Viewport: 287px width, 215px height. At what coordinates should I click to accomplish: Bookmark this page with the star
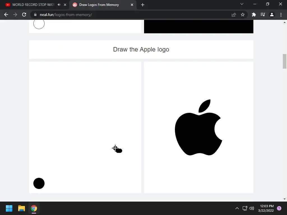pos(243,15)
